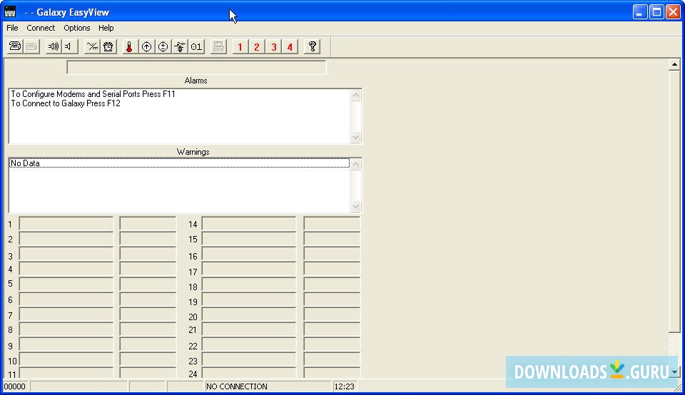
Task: Click the 00000 status bar counter
Action: pos(16,386)
